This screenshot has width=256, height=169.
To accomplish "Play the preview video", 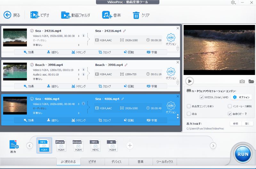I will coord(190,81).
